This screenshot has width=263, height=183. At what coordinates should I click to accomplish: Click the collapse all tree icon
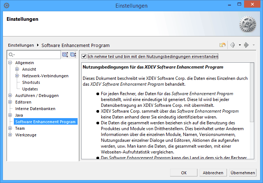(73, 55)
